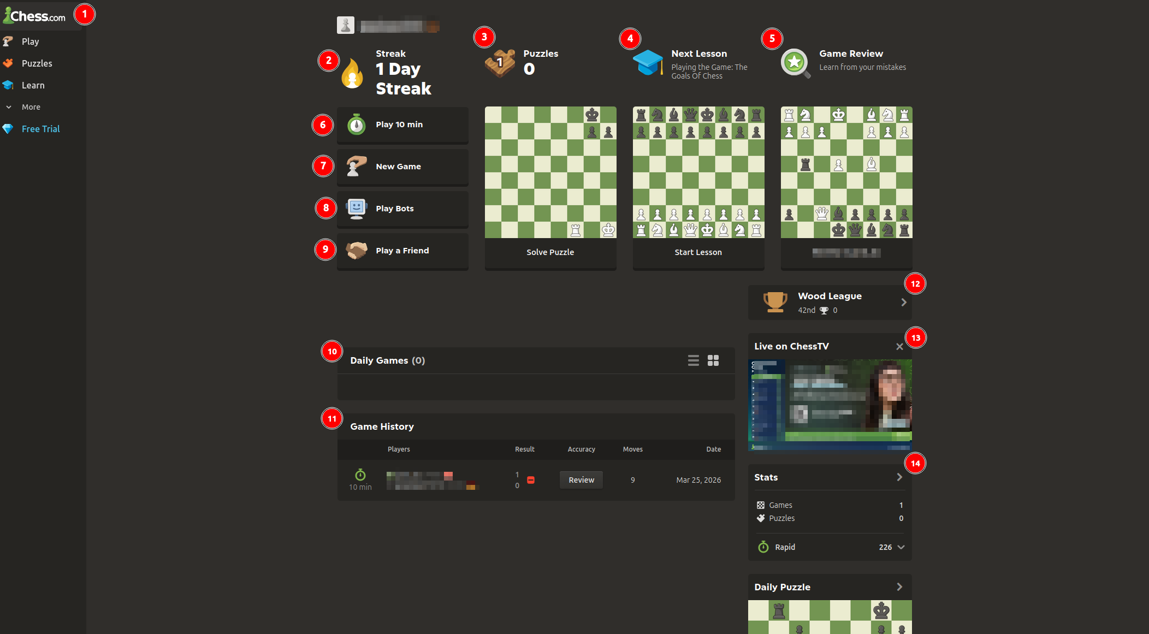This screenshot has height=634, width=1149.
Task: Switch Daily Games to grid view
Action: click(x=713, y=360)
